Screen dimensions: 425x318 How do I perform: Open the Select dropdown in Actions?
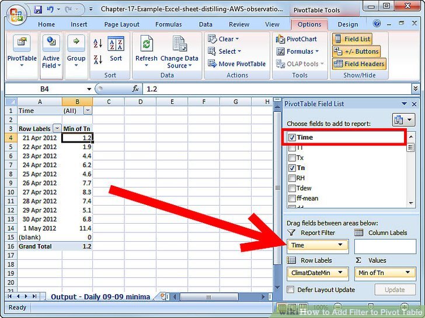(225, 51)
